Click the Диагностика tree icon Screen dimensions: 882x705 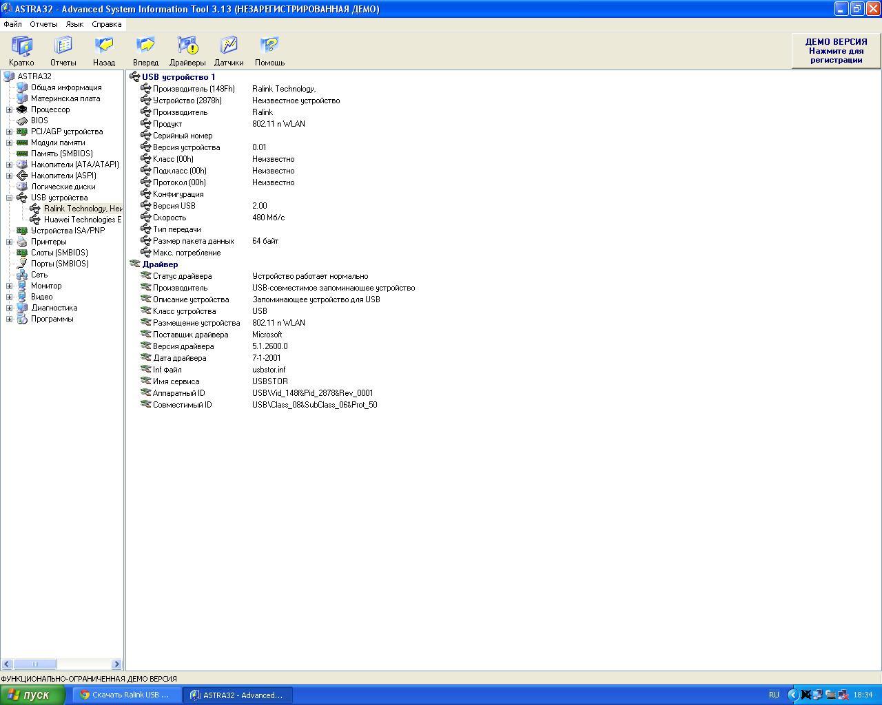[22, 308]
